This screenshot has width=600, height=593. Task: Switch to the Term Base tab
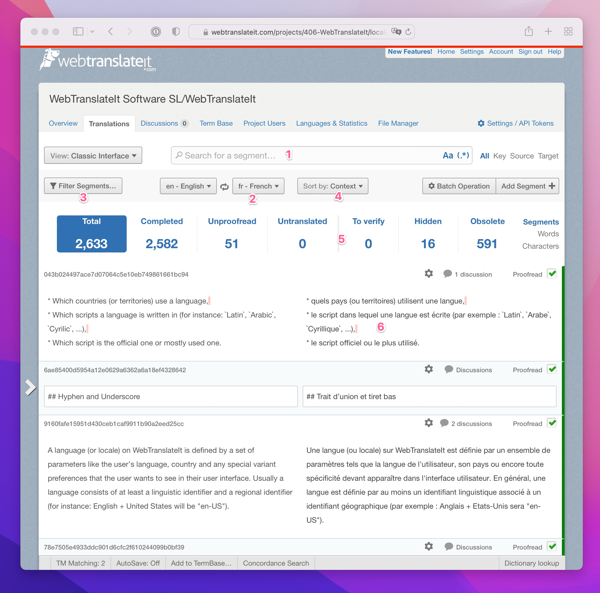(x=216, y=123)
